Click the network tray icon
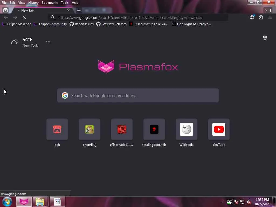The width and height of the screenshot is (276, 207). point(242,202)
